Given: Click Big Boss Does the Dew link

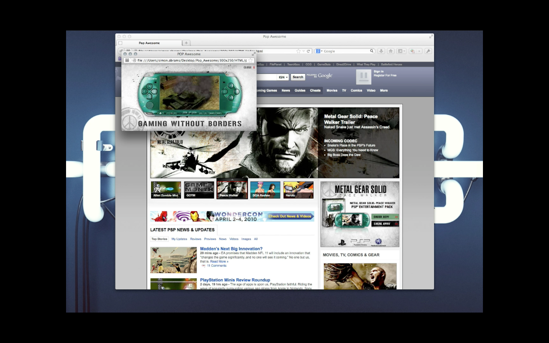Looking at the screenshot, I should point(344,155).
